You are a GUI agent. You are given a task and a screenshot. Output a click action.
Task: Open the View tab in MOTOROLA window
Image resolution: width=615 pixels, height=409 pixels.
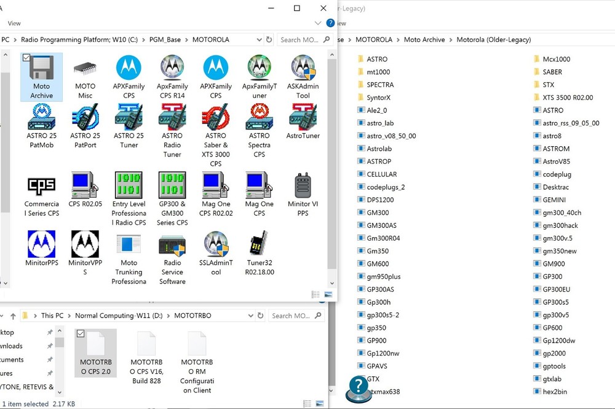coord(14,23)
